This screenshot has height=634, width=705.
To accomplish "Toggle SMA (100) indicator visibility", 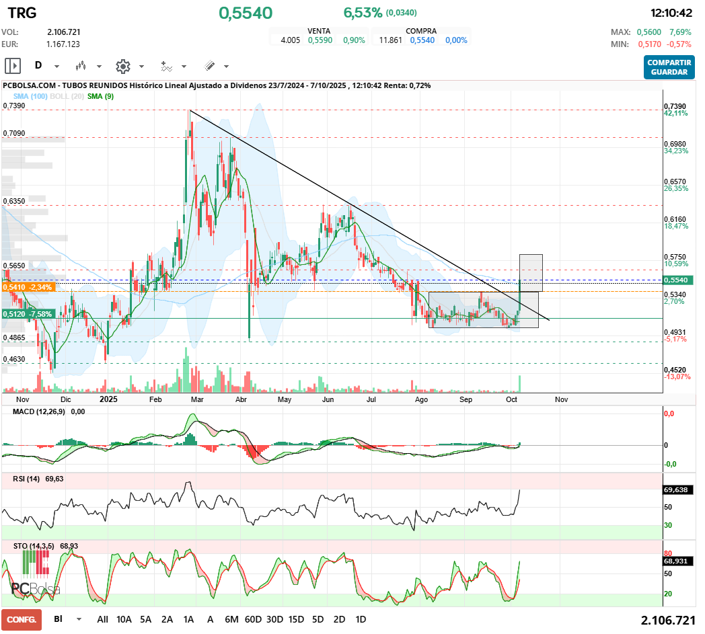I will click(x=30, y=96).
